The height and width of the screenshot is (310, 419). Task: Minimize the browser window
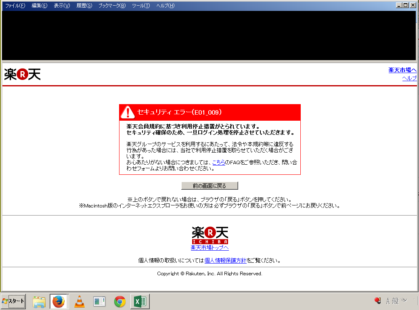(x=399, y=5)
